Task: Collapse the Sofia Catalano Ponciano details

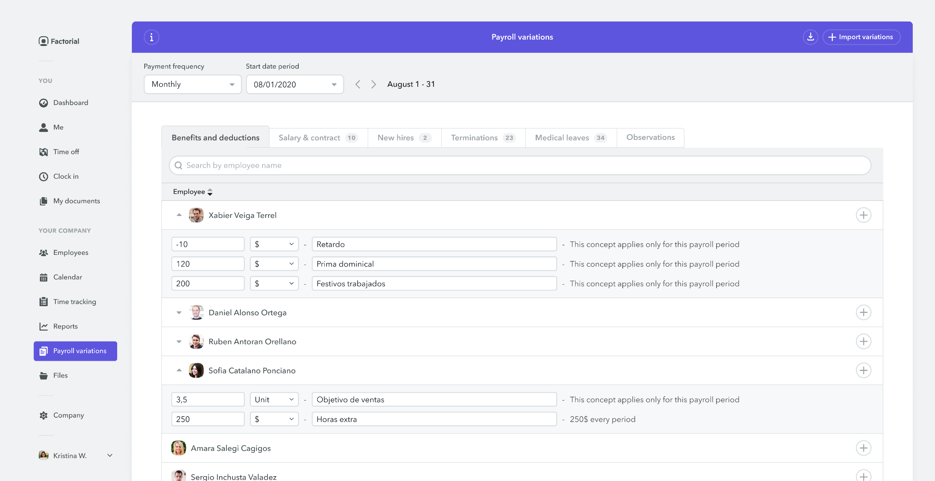Action: coord(179,371)
